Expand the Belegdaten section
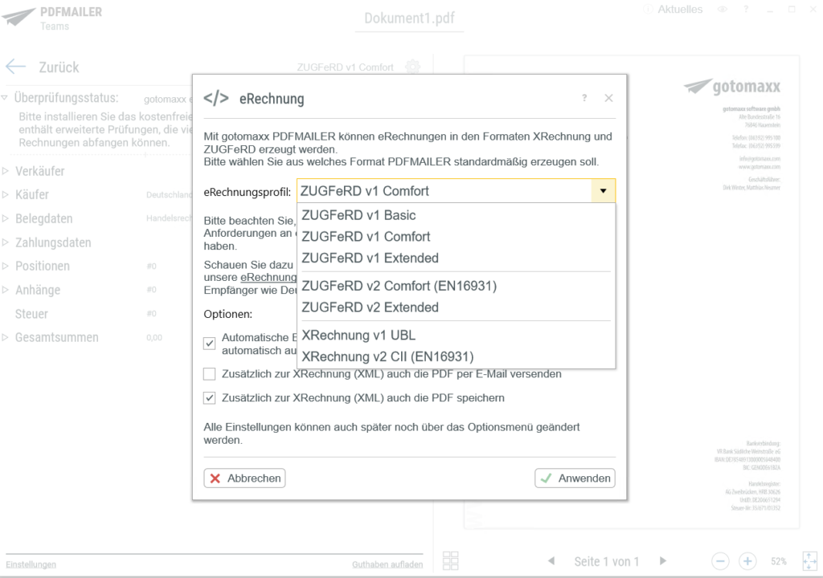The height and width of the screenshot is (578, 823). (5, 218)
